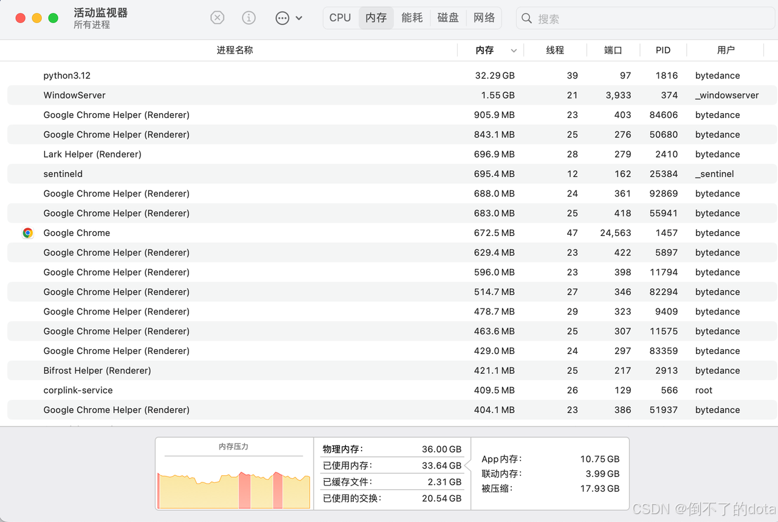Expand the chevron next to ellipsis menu
778x522 pixels.
pos(299,18)
